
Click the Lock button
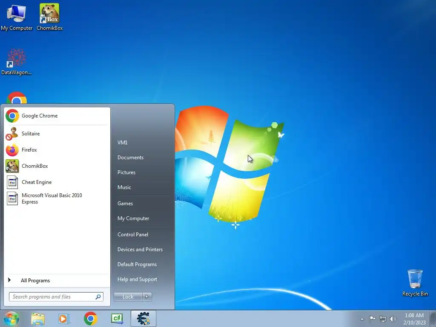128,297
